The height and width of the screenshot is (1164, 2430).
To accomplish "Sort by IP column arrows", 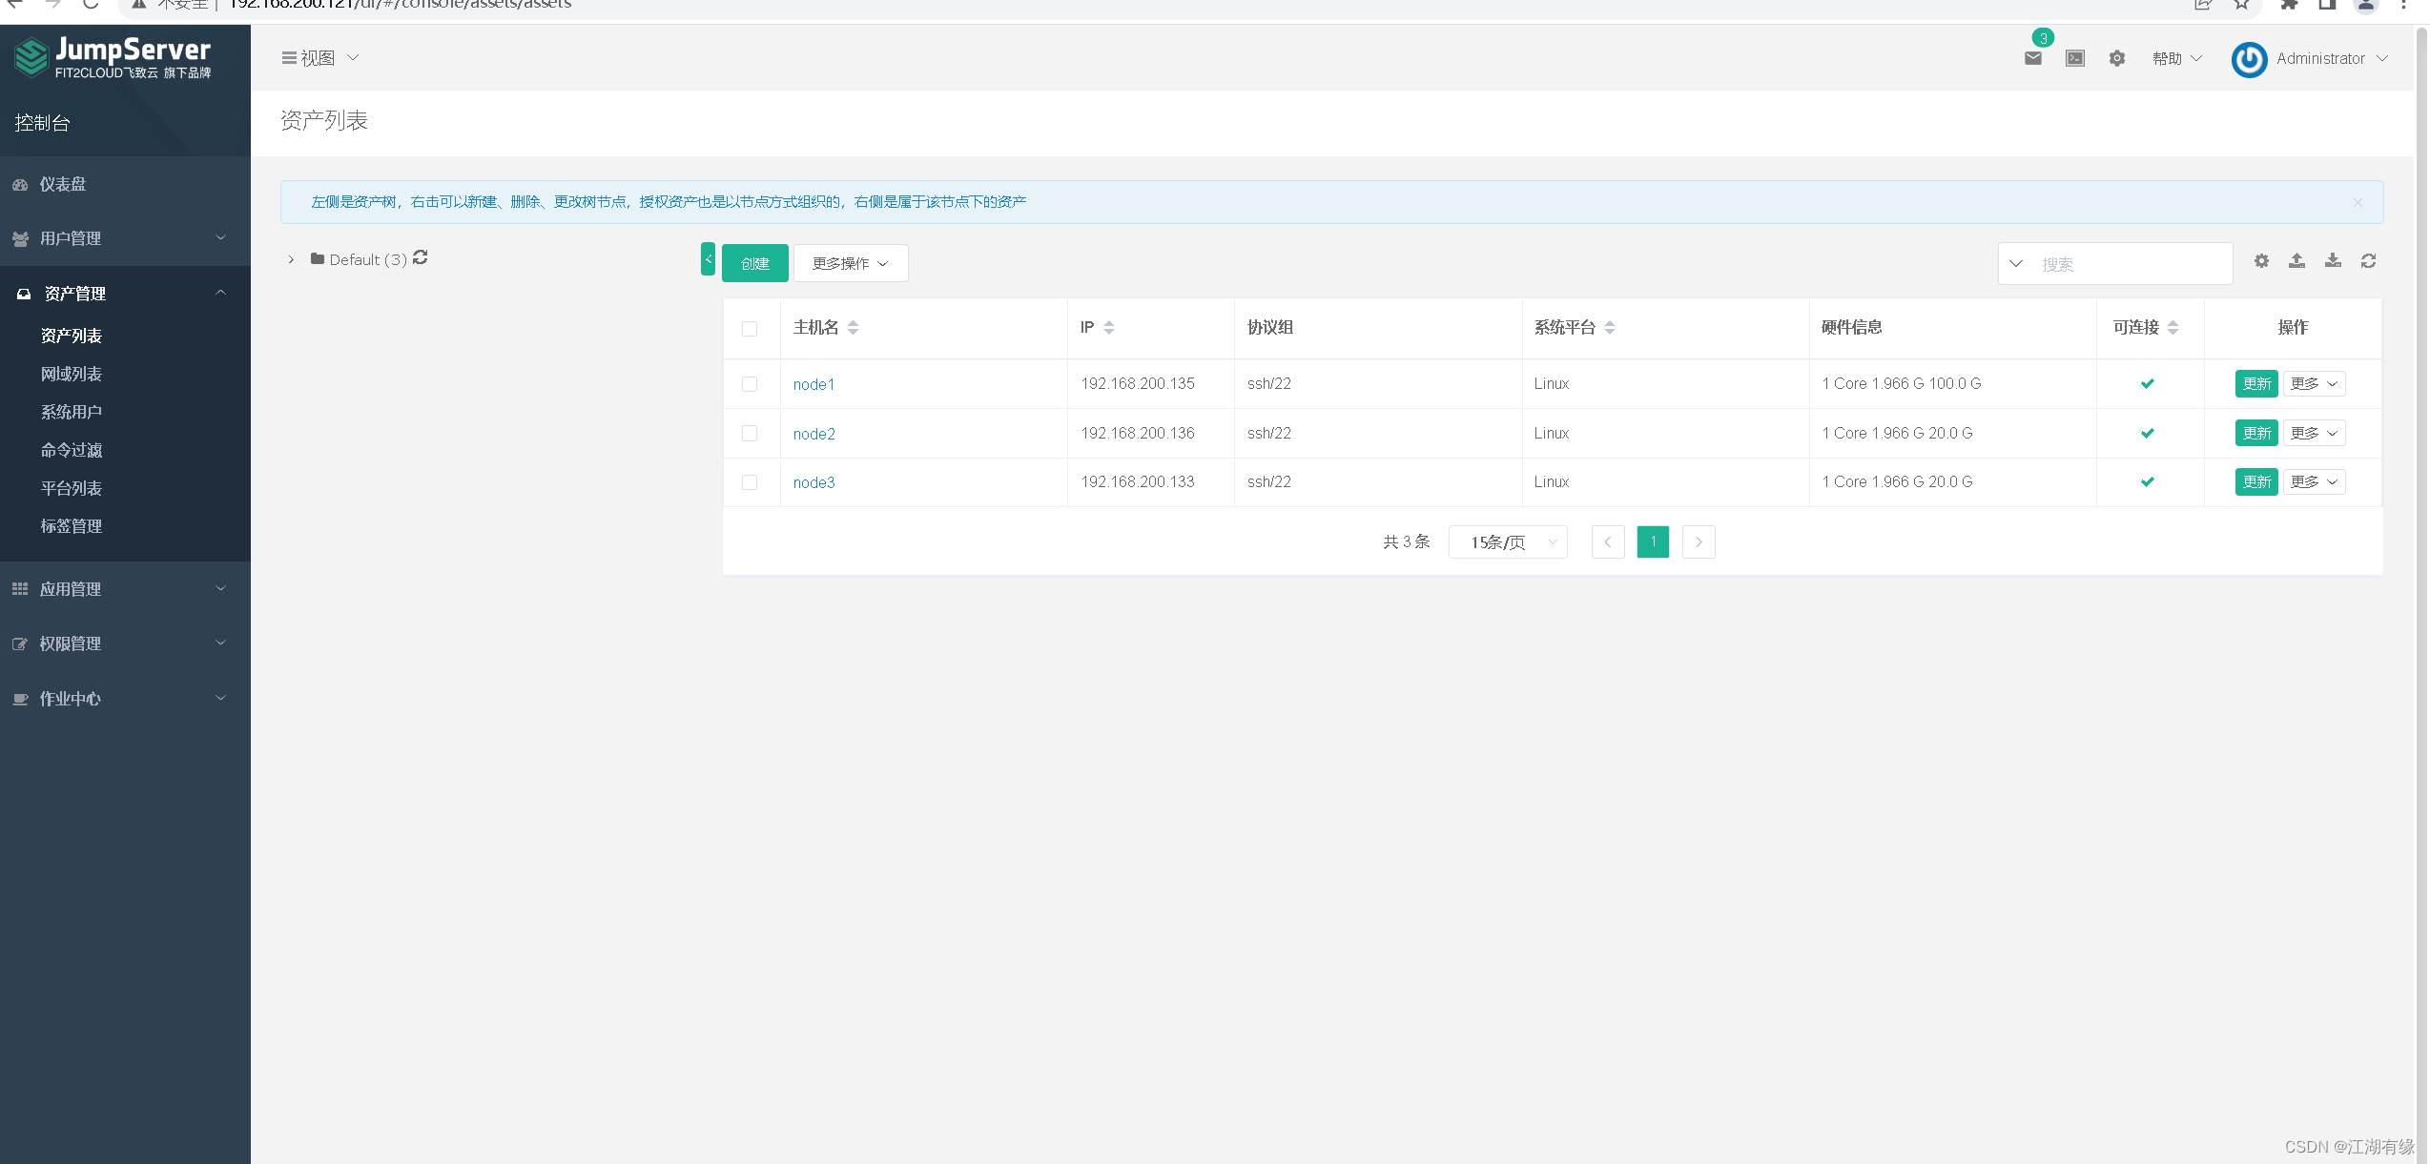I will coord(1108,327).
